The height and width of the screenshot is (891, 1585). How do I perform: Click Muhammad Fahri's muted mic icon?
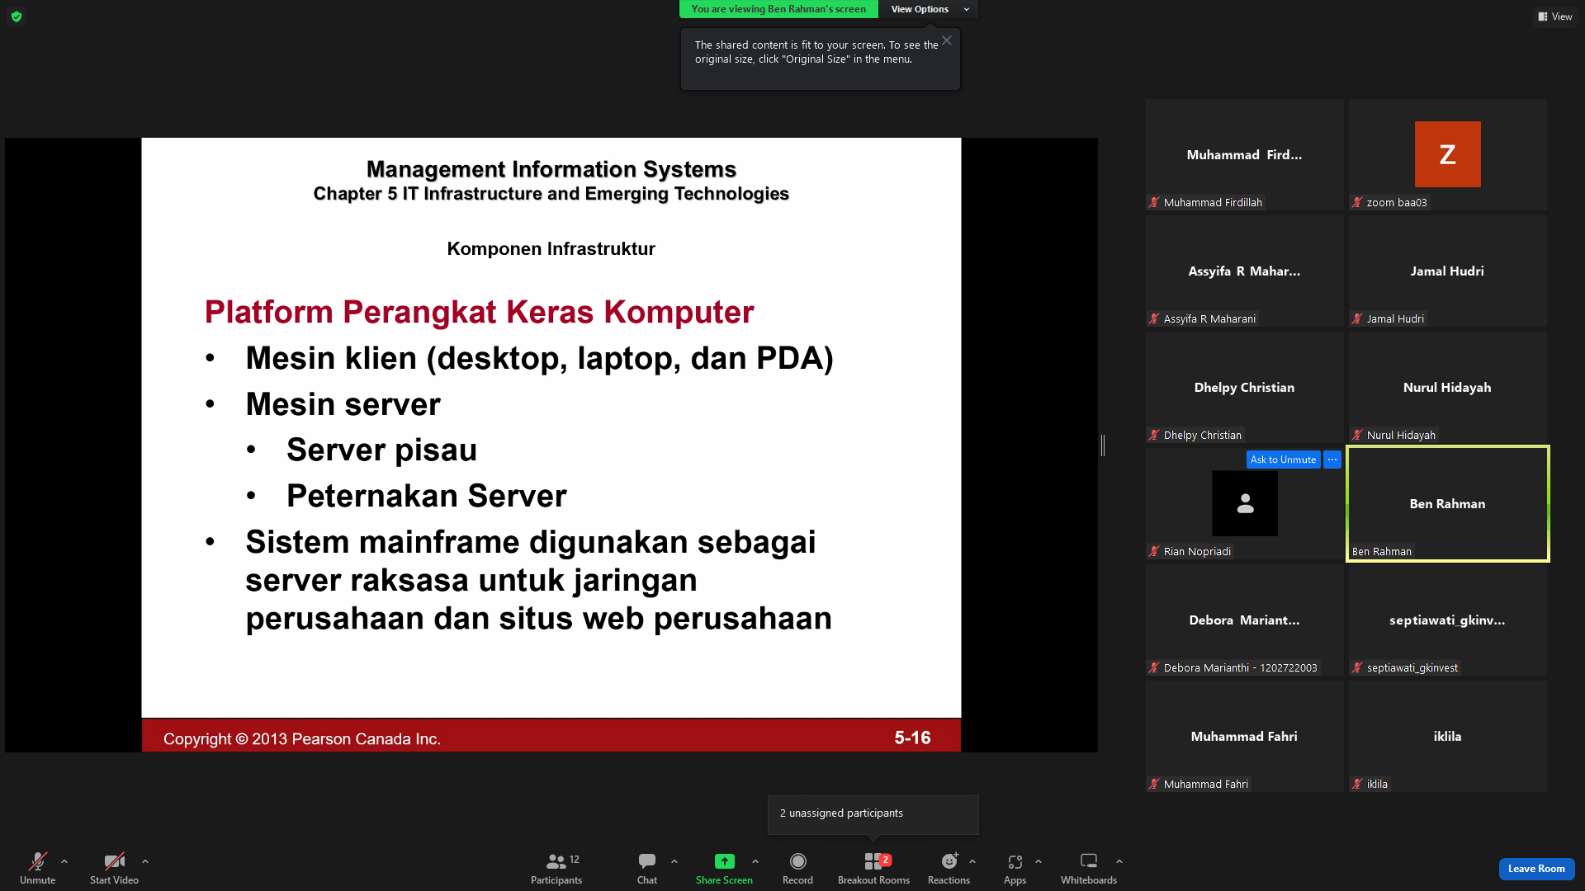pos(1154,784)
